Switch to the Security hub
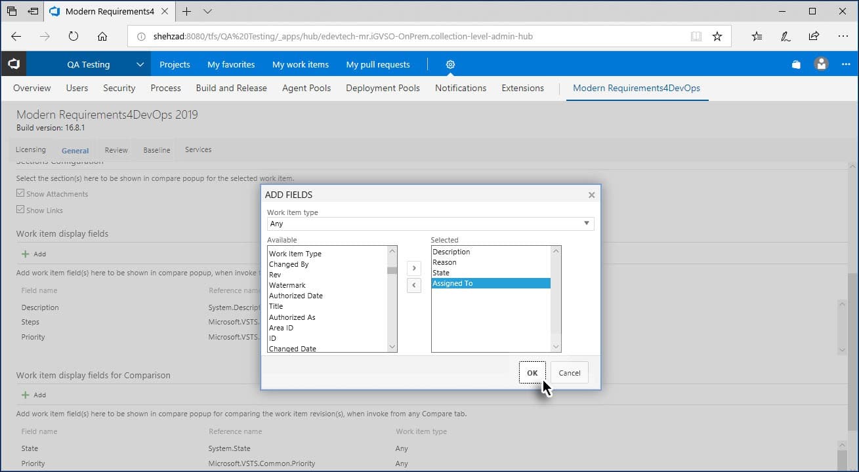The height and width of the screenshot is (472, 859). (x=119, y=88)
